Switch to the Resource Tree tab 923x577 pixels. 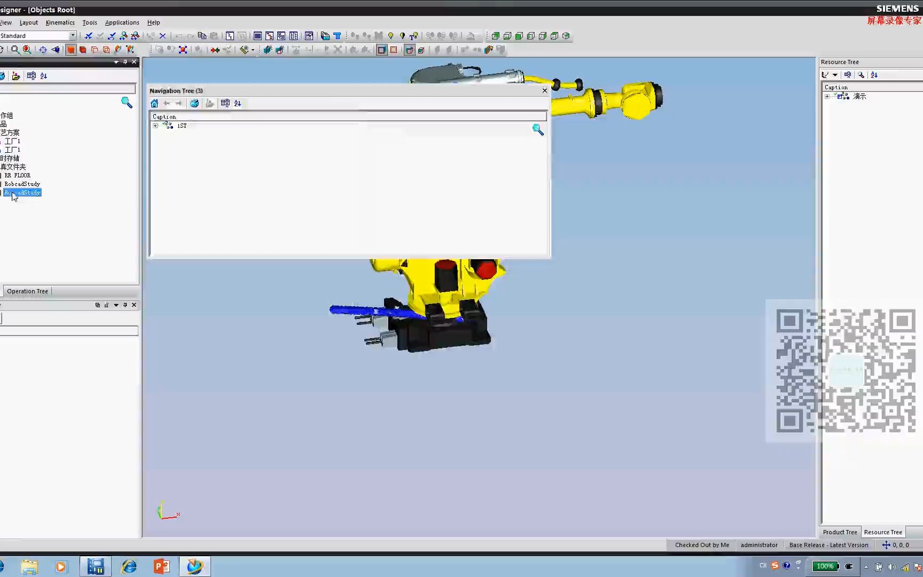pos(883,532)
